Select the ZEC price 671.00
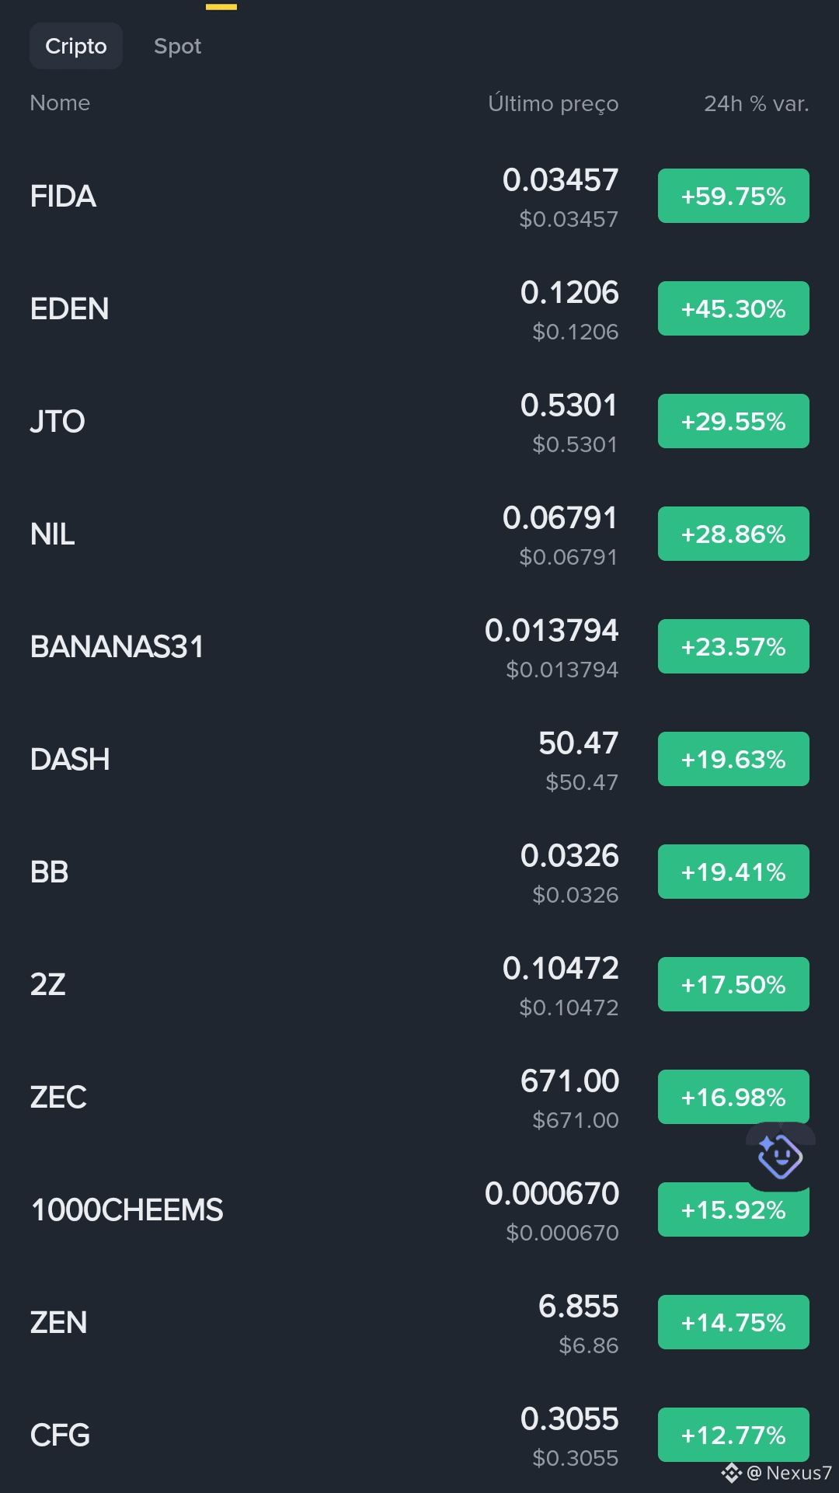Viewport: 839px width, 1493px height. [569, 1081]
